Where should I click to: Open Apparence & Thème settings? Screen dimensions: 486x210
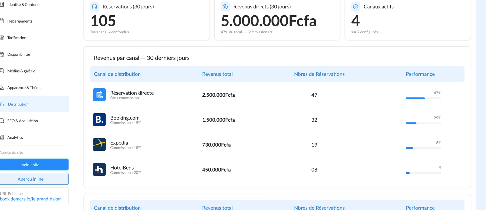pos(24,87)
